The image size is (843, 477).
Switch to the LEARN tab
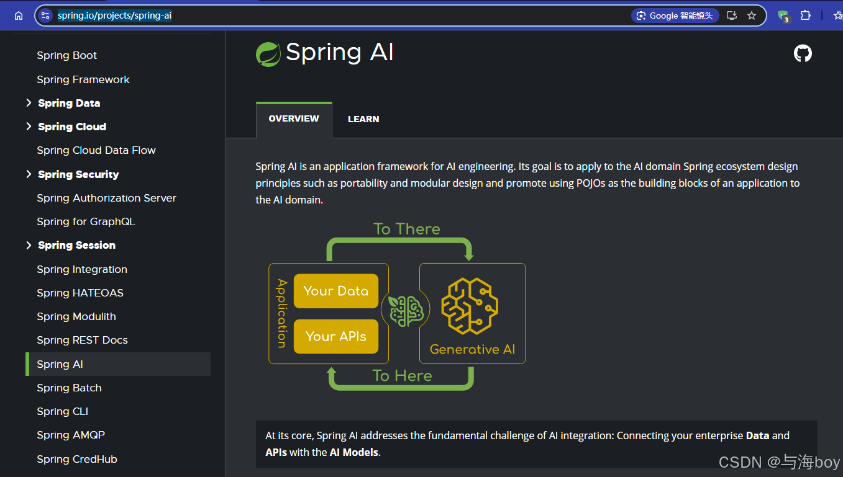click(363, 119)
